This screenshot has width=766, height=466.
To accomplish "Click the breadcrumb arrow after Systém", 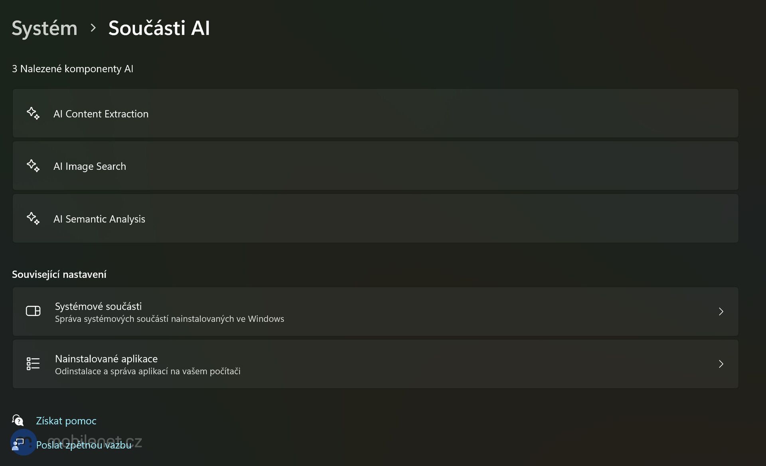I will pos(94,28).
